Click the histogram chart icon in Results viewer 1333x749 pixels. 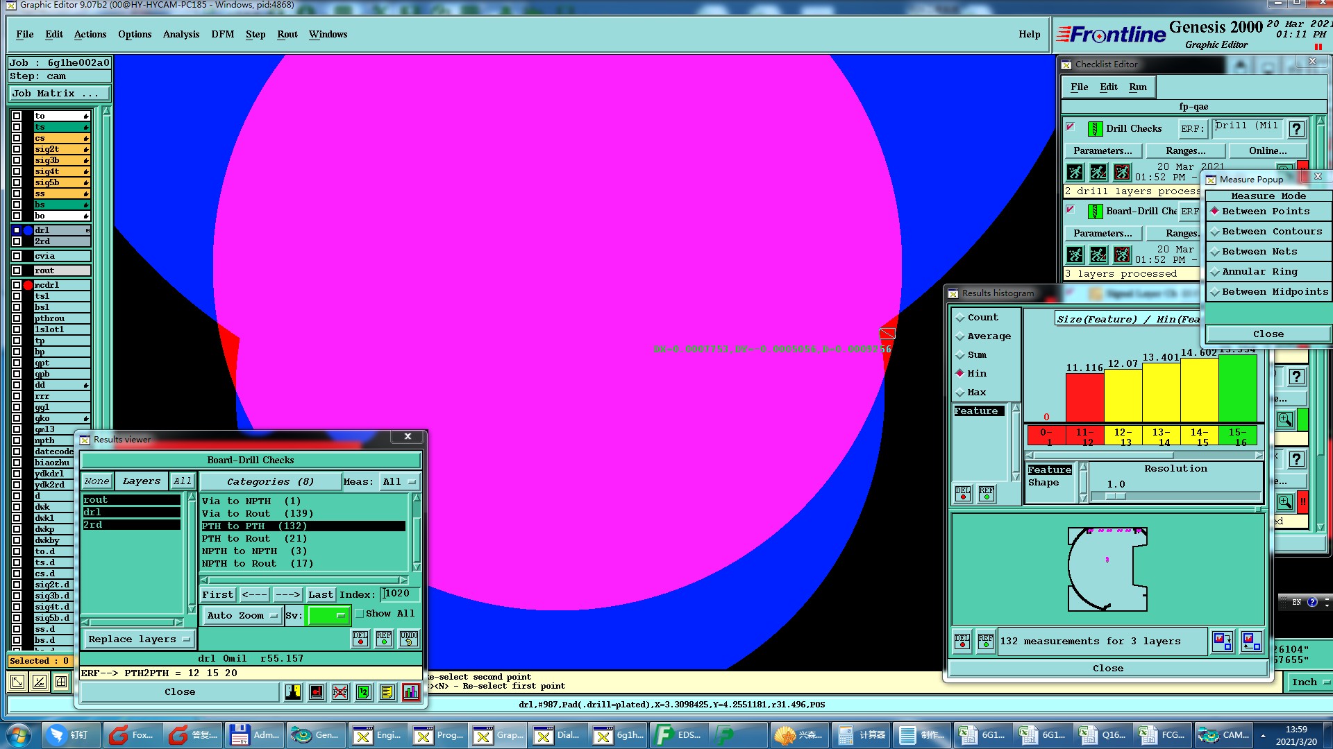coord(411,692)
